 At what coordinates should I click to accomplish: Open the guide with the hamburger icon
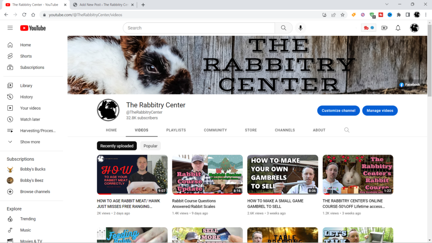tap(10, 28)
